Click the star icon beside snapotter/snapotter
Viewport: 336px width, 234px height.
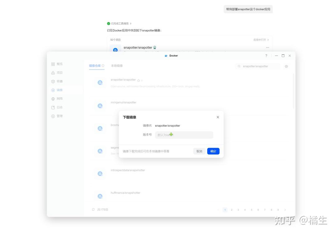click(x=138, y=80)
